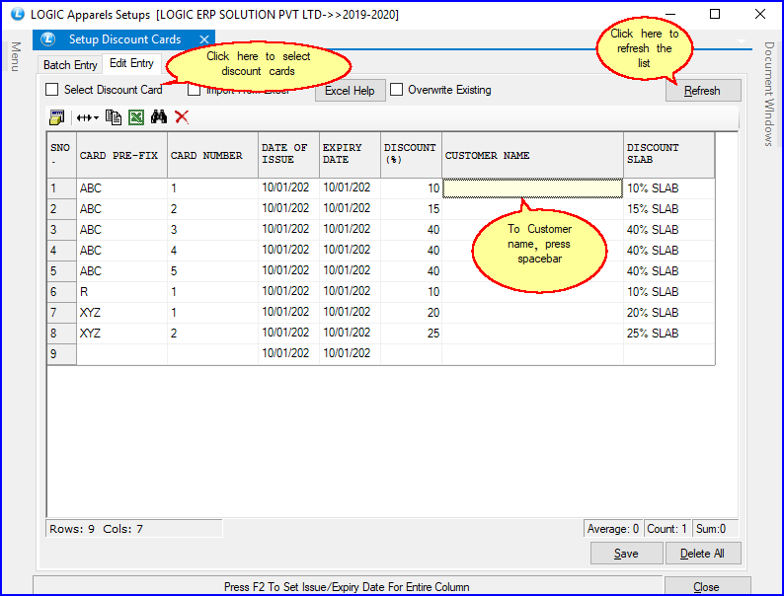Screen dimensions: 784x596
Task: Click discount value 25 in row 8
Action: click(411, 334)
